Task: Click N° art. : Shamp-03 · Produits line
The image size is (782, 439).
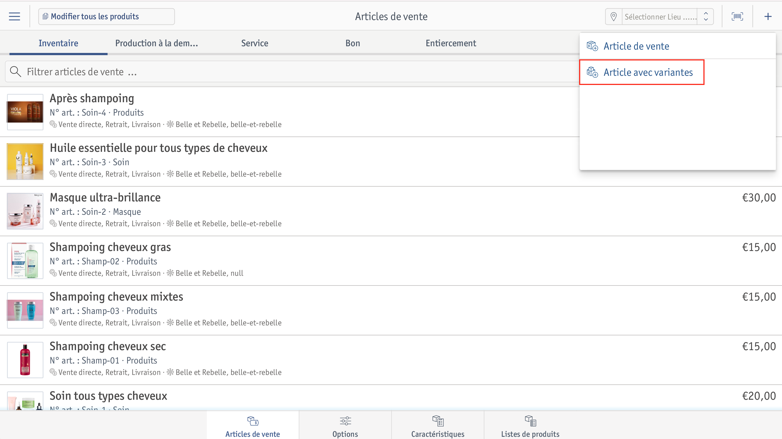Action: click(x=103, y=311)
